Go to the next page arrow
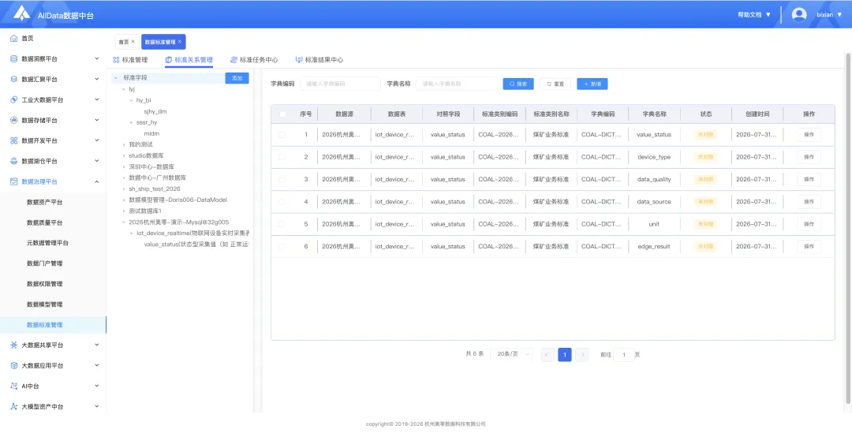The image size is (852, 433). point(582,355)
